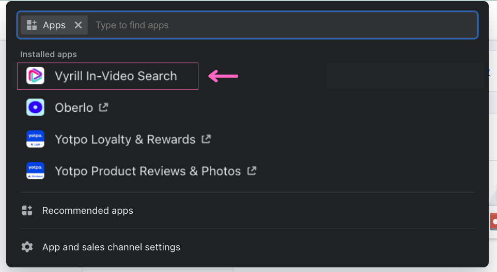Click the 'Installed apps' heading

coord(49,54)
